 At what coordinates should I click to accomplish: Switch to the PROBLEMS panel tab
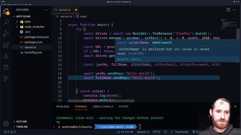pyautogui.click(x=63, y=106)
